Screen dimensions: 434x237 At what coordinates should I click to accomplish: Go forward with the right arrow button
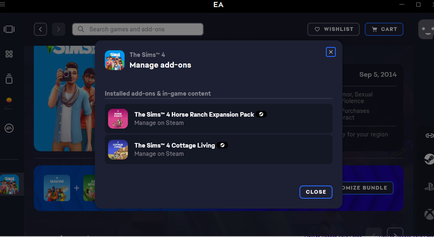tap(59, 29)
